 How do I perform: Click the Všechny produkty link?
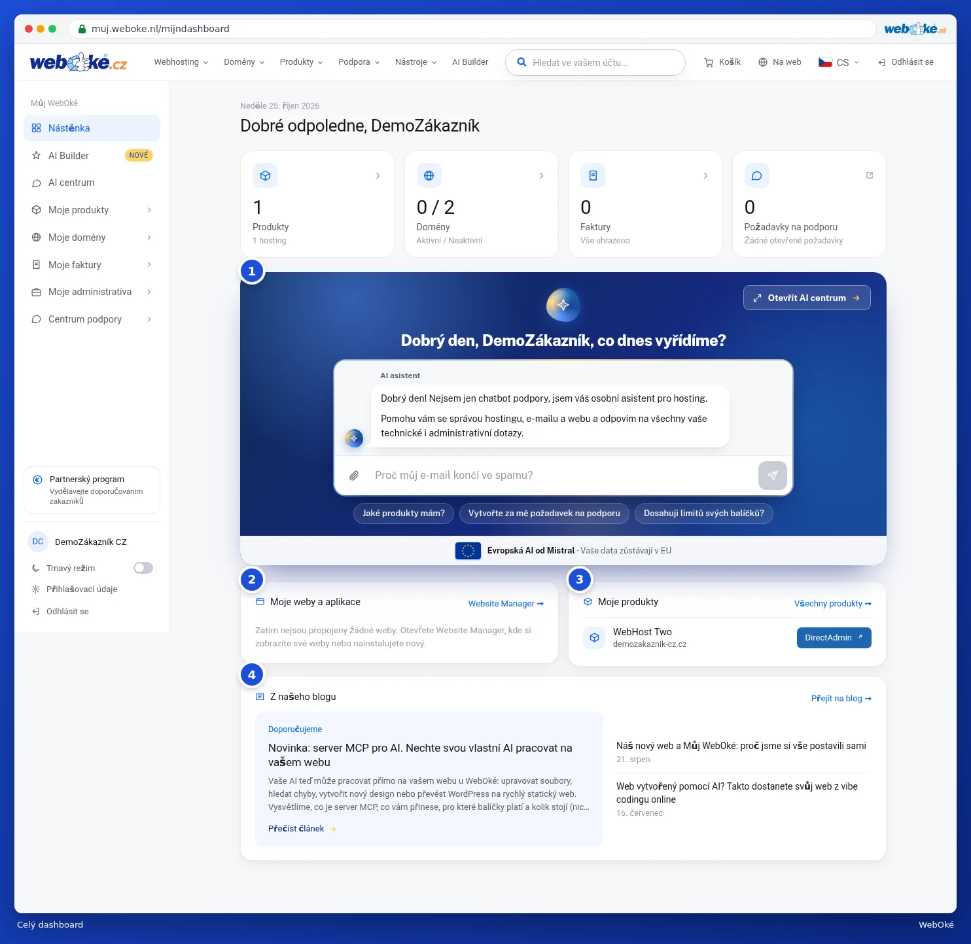point(833,604)
